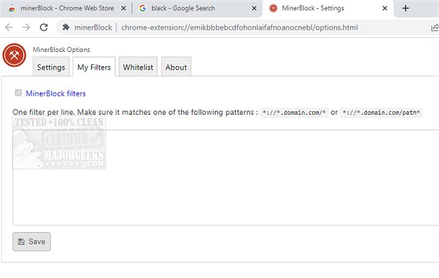Click the extension puzzle icon in address bar

pos(66,28)
